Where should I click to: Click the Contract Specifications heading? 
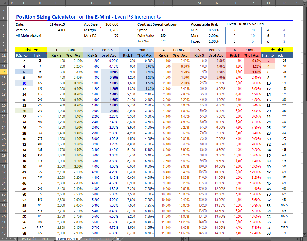coord(157,24)
